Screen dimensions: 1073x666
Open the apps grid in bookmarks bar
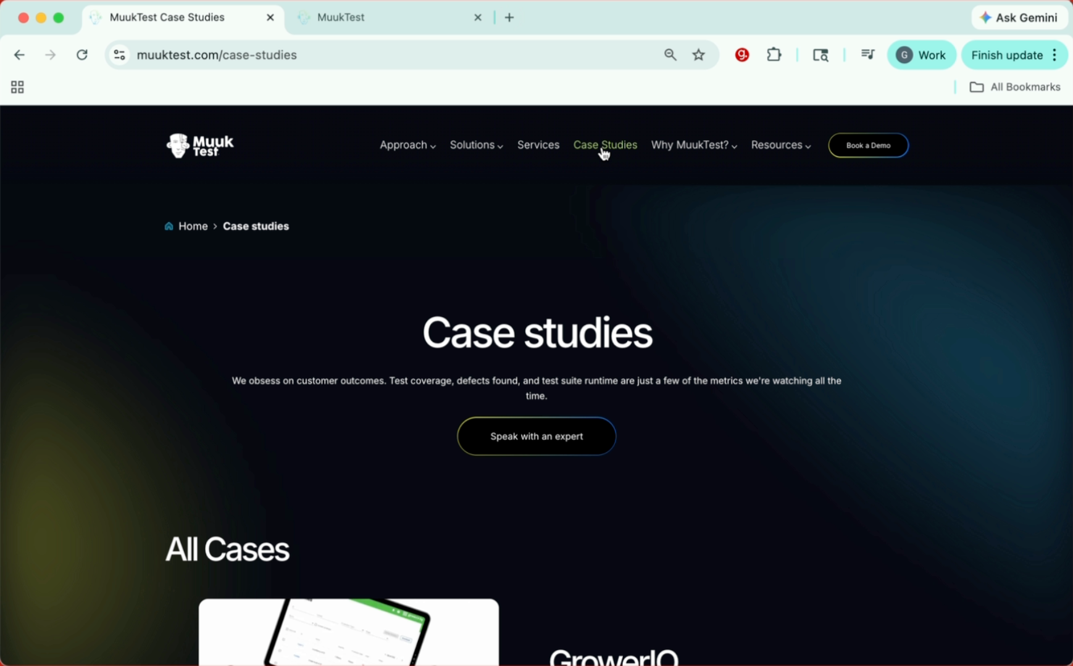(x=17, y=87)
